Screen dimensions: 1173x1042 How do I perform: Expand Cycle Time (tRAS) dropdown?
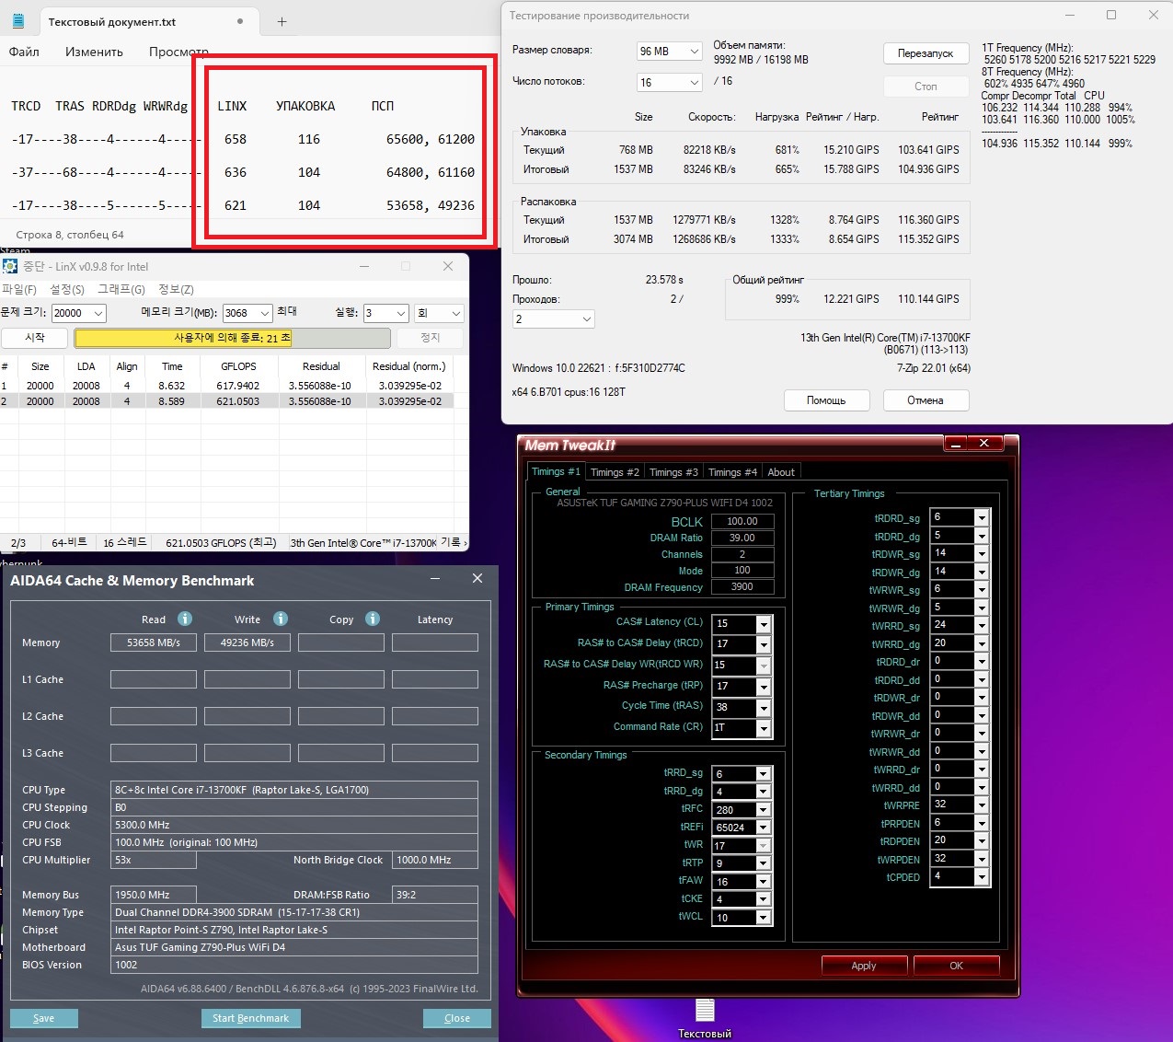[x=763, y=708]
